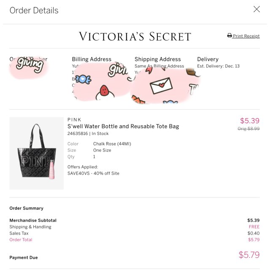270x270 pixels.
Task: Open the Print Receipt link
Action: click(x=246, y=36)
